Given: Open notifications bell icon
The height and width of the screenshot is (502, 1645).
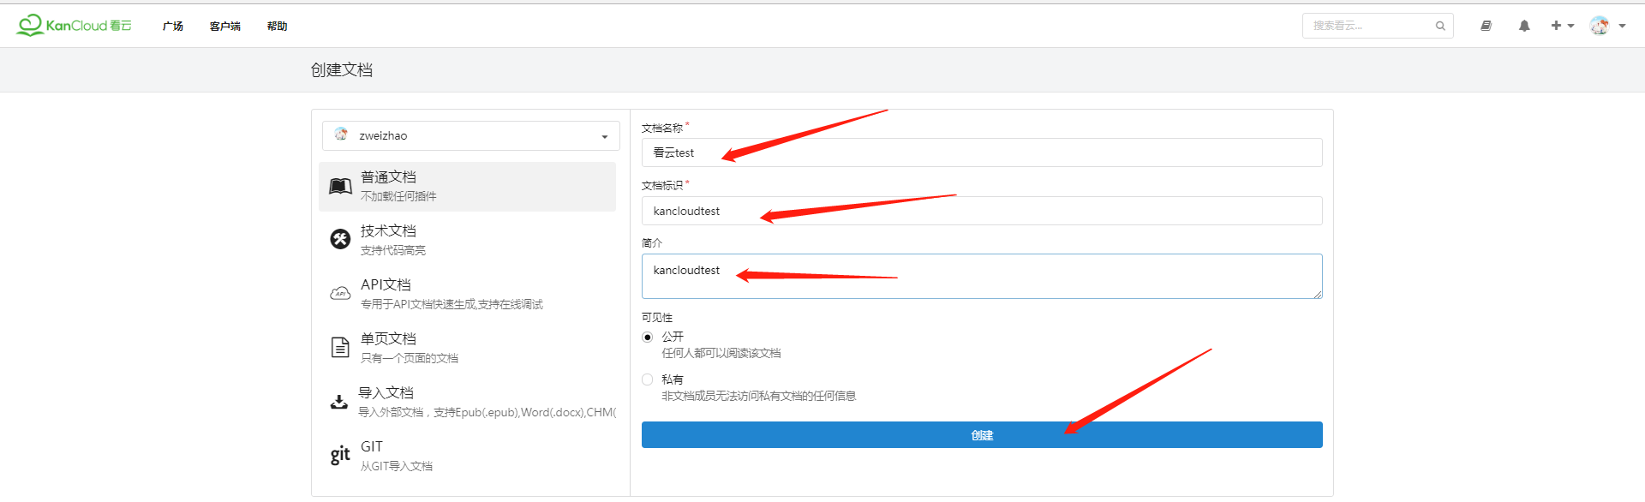Looking at the screenshot, I should coord(1524,26).
